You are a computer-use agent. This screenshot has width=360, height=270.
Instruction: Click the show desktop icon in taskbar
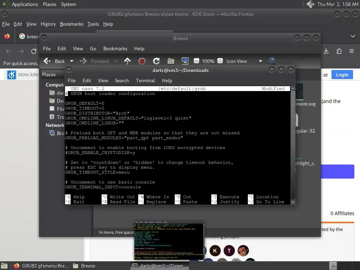pos(4,266)
